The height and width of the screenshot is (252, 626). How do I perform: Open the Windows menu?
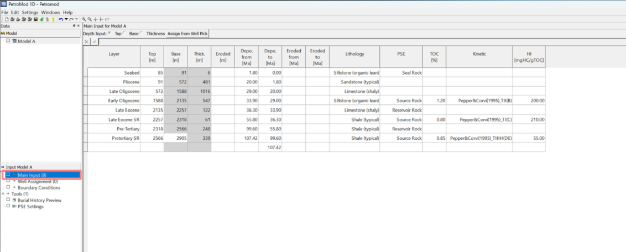click(50, 13)
